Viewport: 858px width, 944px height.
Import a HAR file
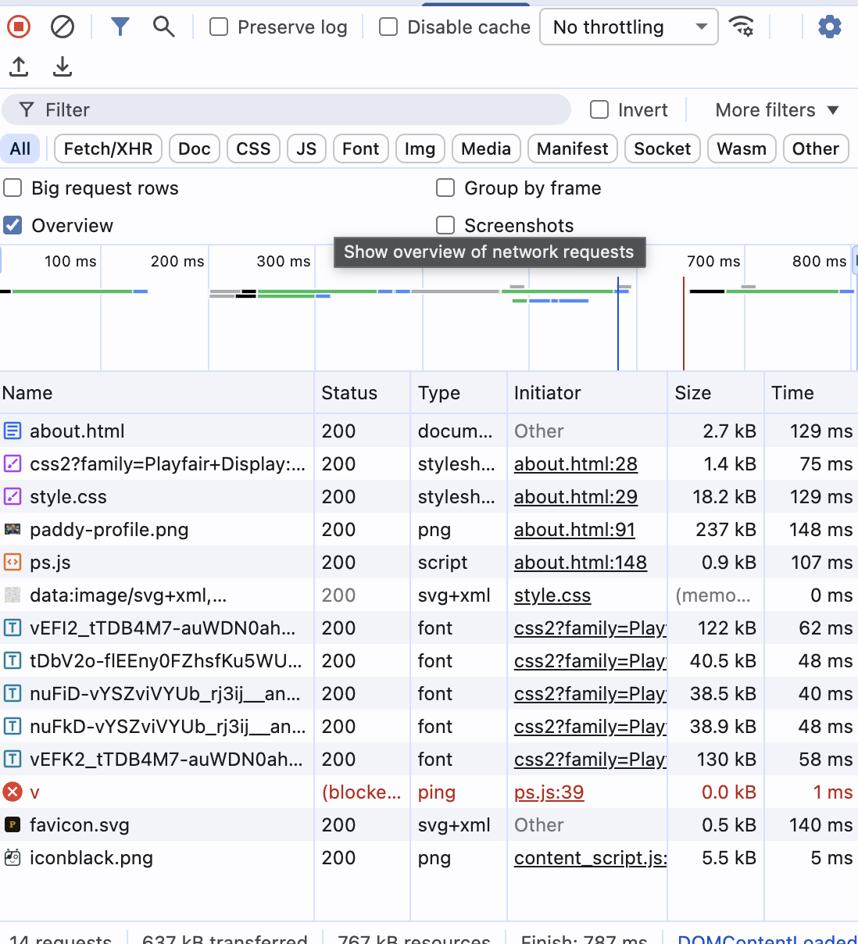[18, 66]
